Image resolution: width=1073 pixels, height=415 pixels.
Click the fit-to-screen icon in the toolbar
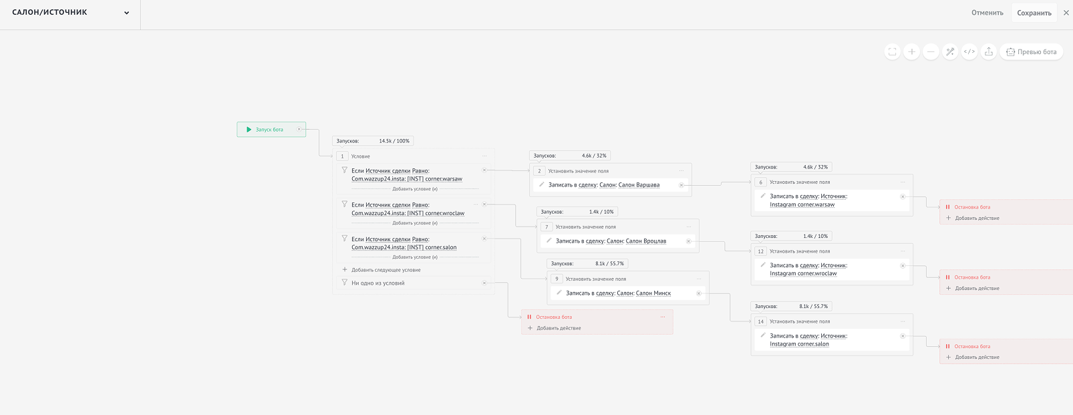coord(892,51)
